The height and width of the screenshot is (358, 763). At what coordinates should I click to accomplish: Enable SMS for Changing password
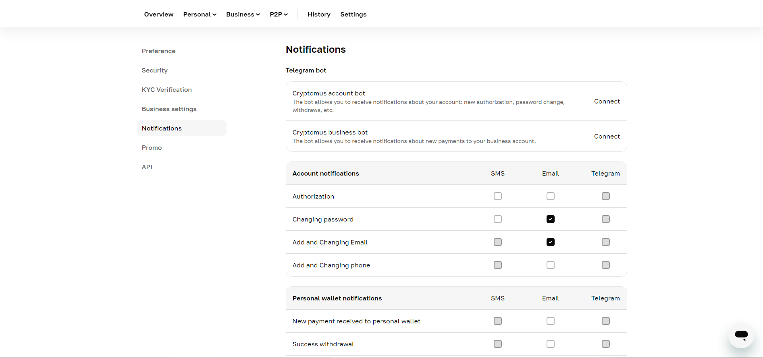498,219
